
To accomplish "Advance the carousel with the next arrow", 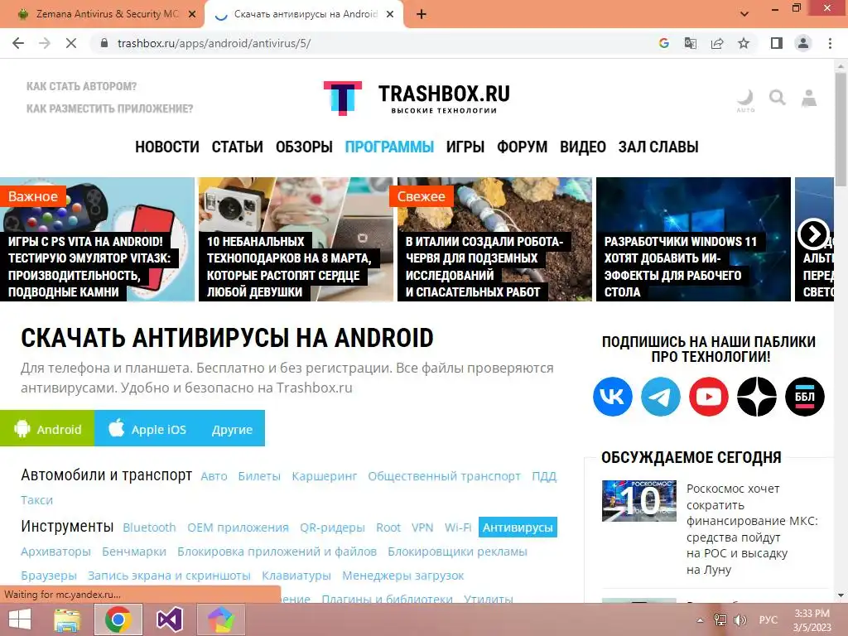I will pyautogui.click(x=813, y=234).
